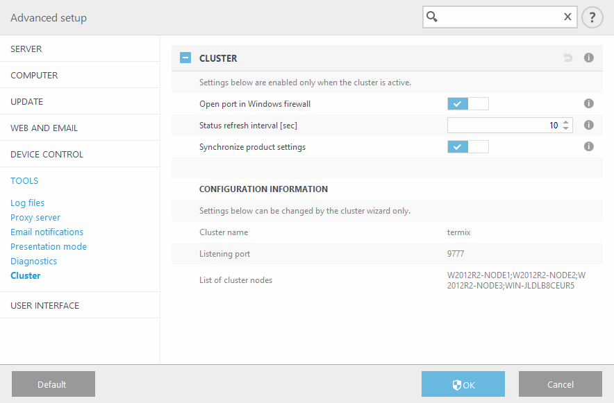Open the info icon beside Open port in Windows firewall
614x403 pixels.
coord(588,103)
